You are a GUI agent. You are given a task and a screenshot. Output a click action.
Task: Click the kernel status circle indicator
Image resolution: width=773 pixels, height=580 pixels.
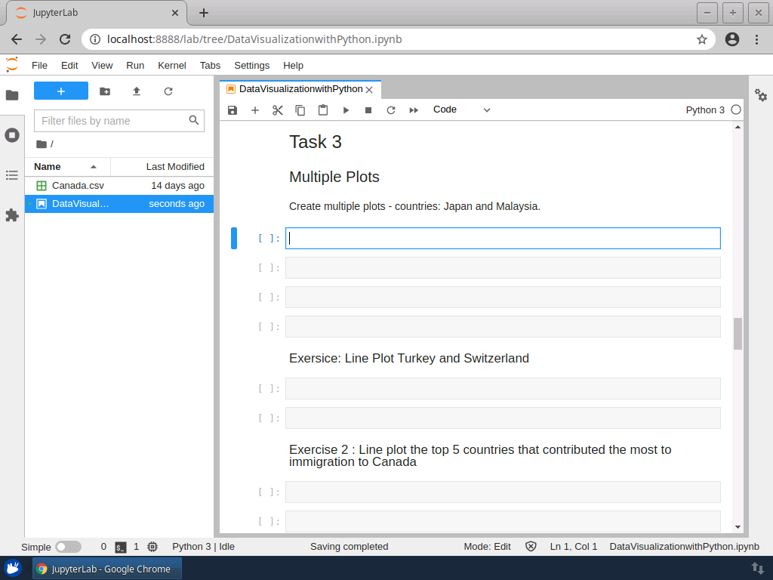point(736,110)
